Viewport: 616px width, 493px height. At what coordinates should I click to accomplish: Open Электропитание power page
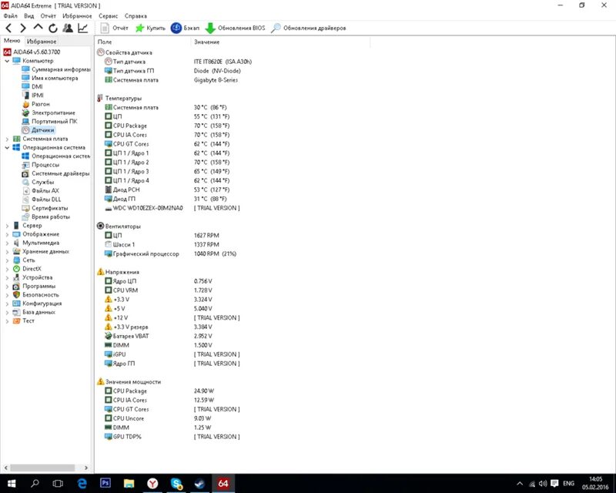49,112
